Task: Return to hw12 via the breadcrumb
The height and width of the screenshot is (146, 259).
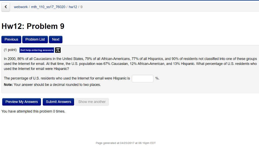Action: click(73, 7)
